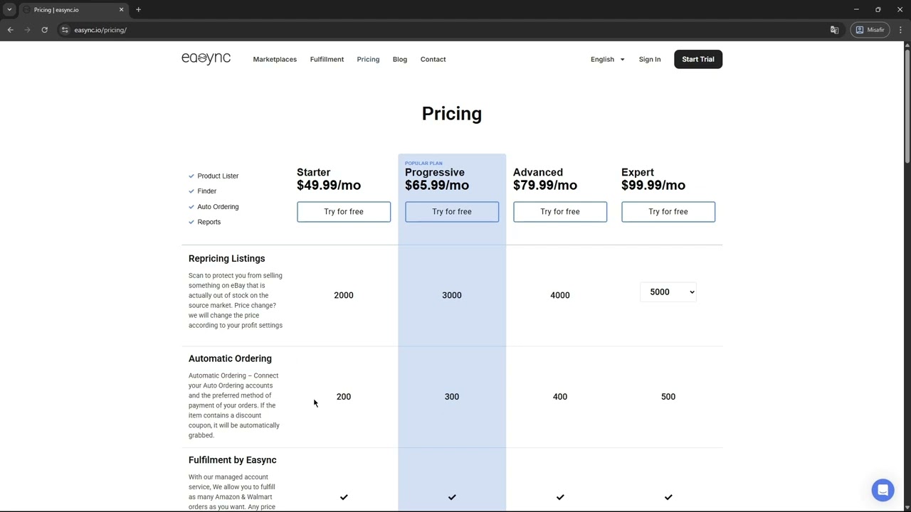
Task: Open the Marketplaces menu
Action: (275, 59)
